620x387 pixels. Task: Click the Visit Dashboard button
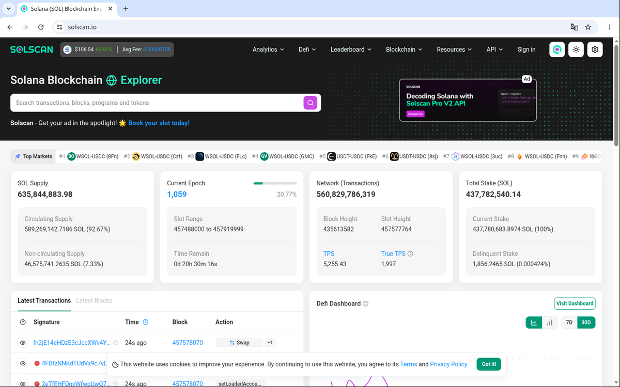pos(575,303)
